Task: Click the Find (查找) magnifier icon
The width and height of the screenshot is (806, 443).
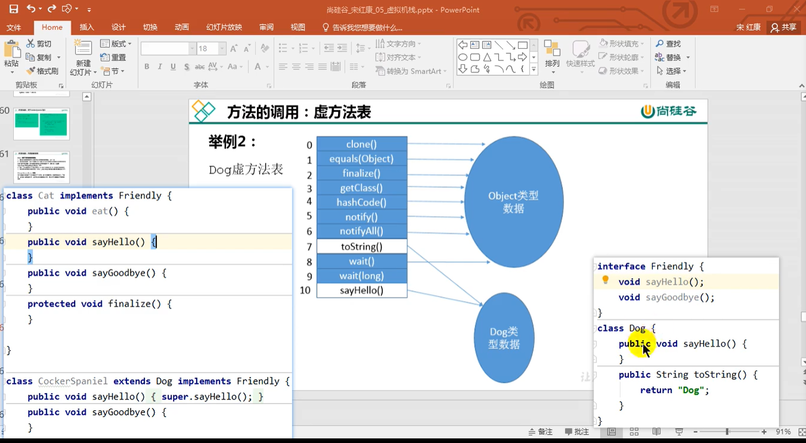Action: coord(660,44)
